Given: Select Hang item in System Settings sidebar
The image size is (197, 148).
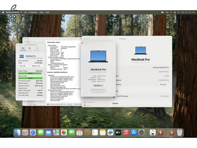Looking at the screenshot, I should click(87, 105).
